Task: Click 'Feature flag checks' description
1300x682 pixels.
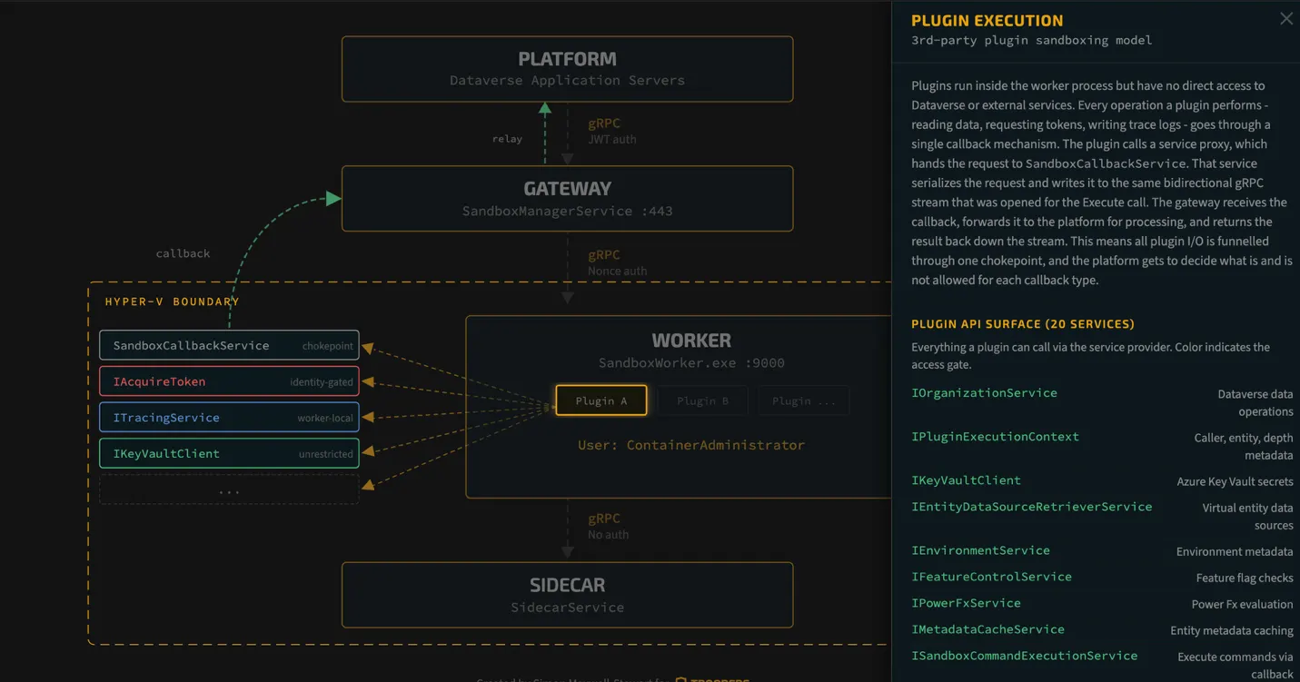Action: [1245, 578]
